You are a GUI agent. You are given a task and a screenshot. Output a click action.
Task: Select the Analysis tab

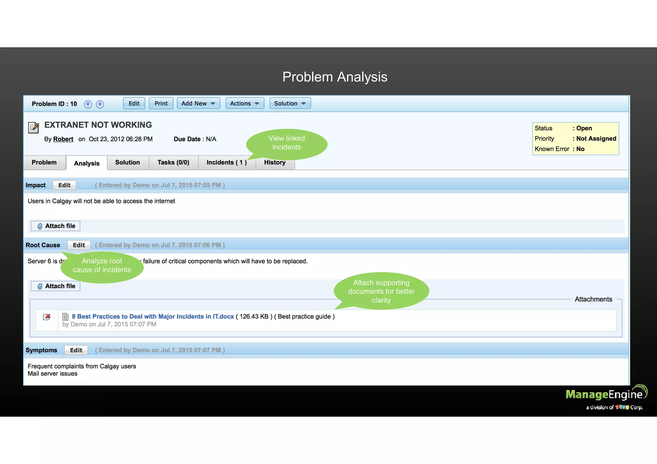[x=87, y=163]
